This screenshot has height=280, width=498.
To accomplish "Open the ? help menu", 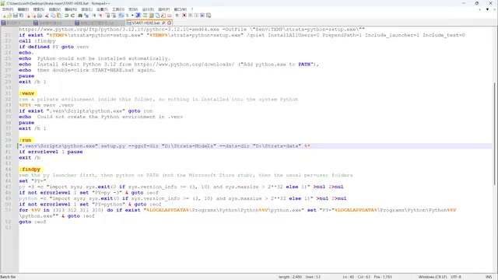I will tap(192, 9).
